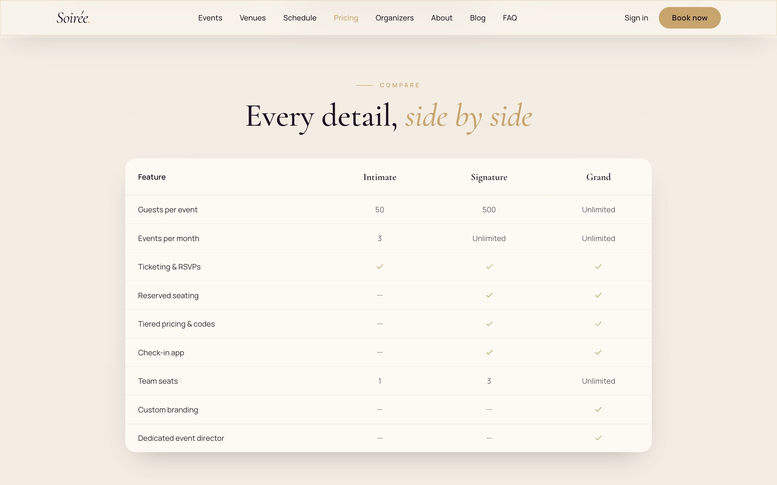The height and width of the screenshot is (485, 777).
Task: Click the Custom branding checkmark under Grand
Action: [x=598, y=410]
